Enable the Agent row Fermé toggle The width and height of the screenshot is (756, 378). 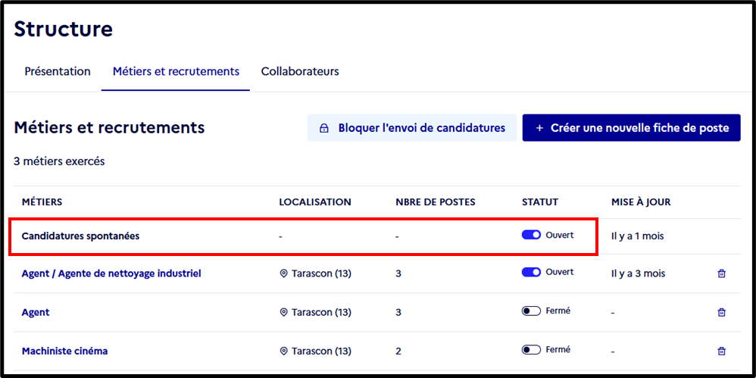coord(531,311)
